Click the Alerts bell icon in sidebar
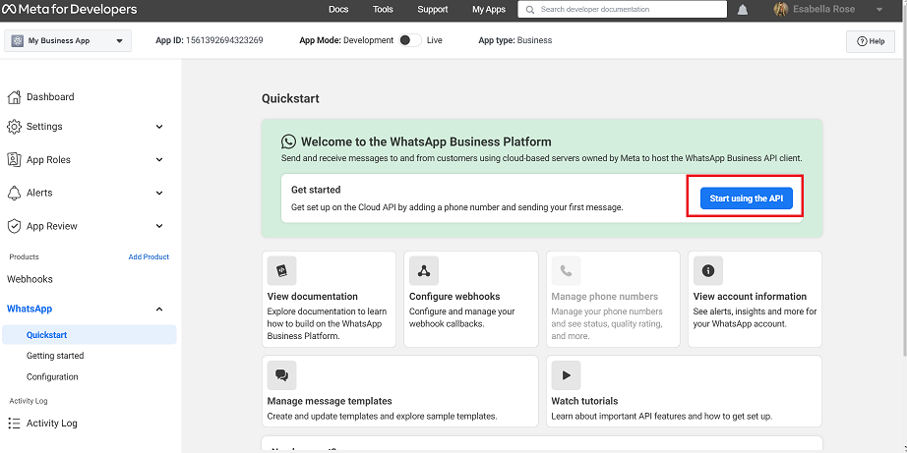The width and height of the screenshot is (907, 453). [x=14, y=193]
